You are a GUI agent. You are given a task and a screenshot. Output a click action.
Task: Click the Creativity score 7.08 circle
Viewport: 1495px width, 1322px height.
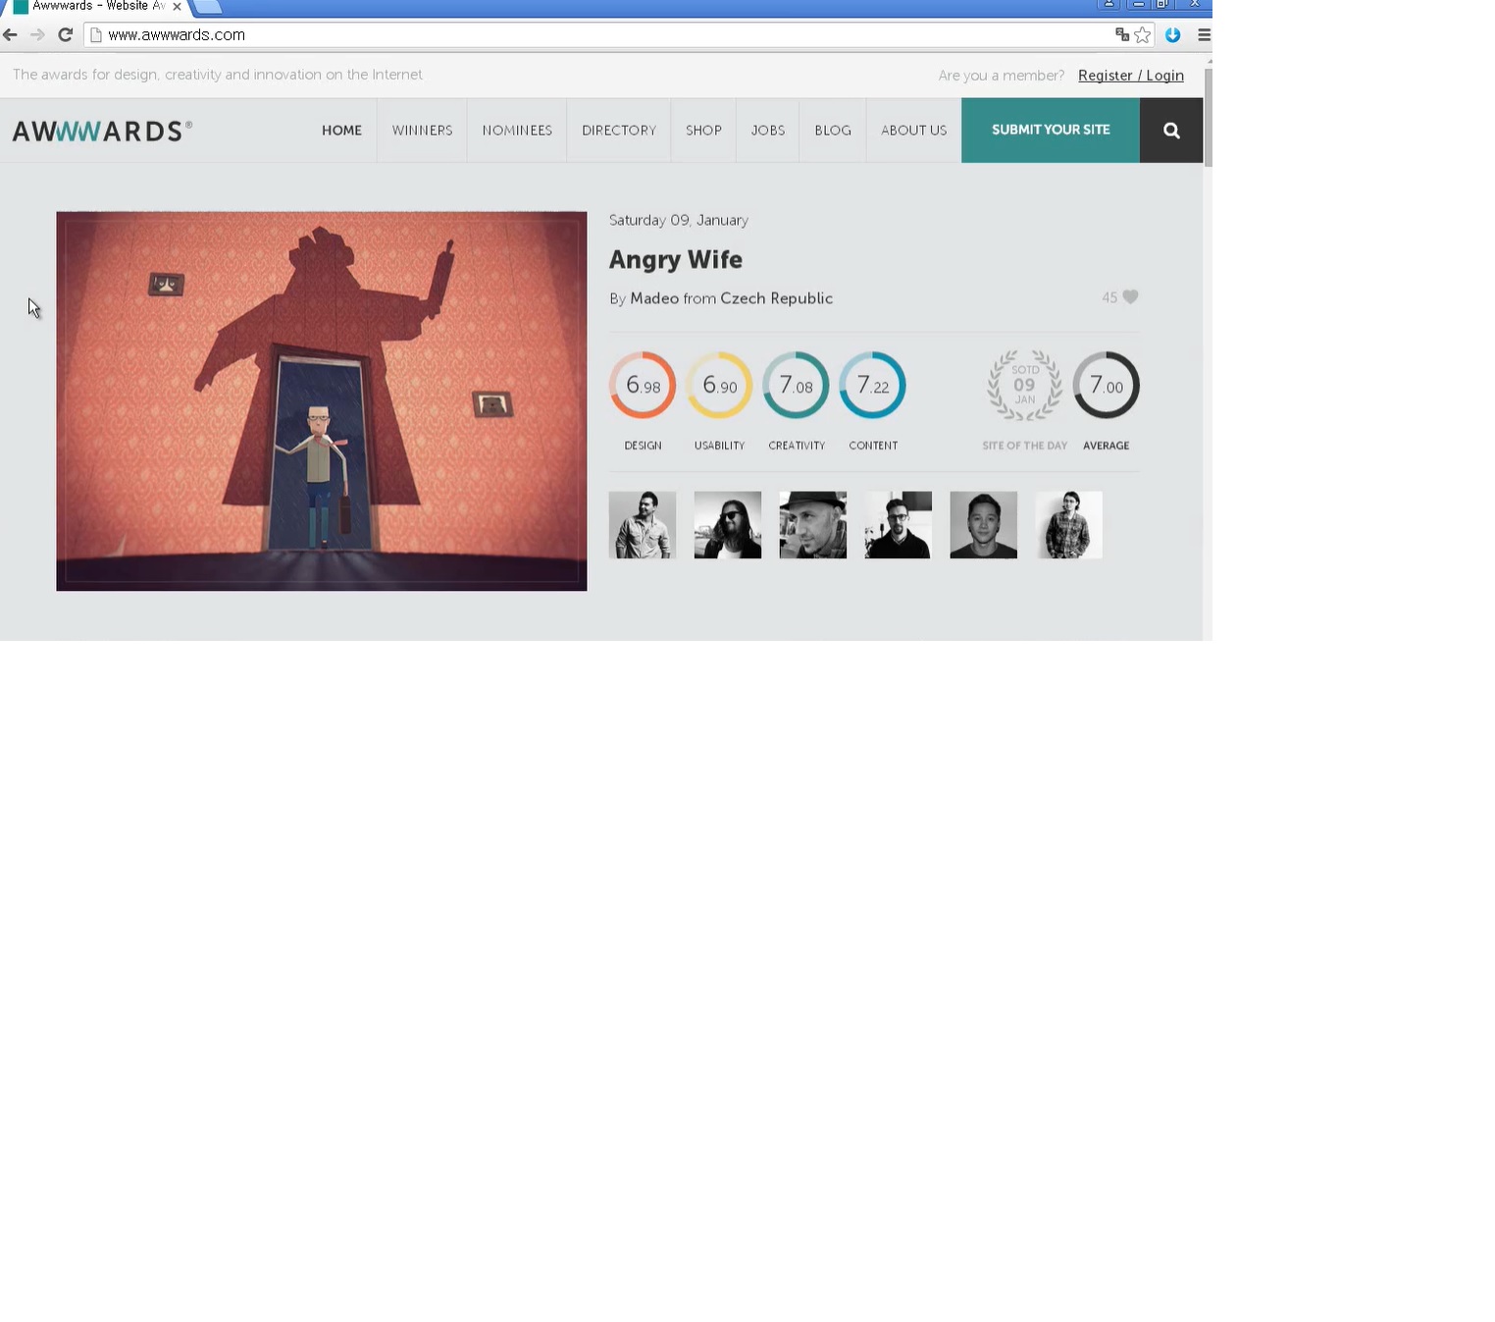click(796, 386)
